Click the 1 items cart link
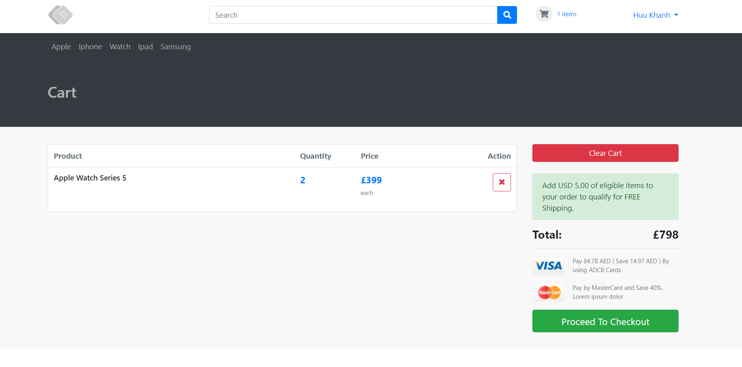The height and width of the screenshot is (367, 742). [567, 14]
